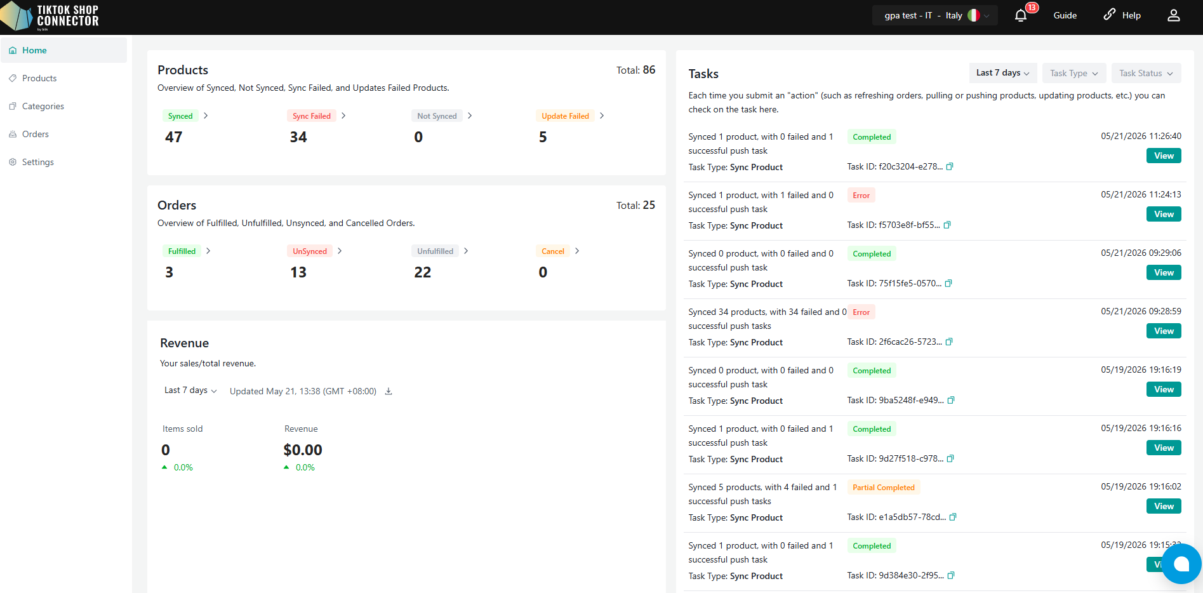Open Settings in the sidebar
The width and height of the screenshot is (1203, 593).
coord(63,162)
